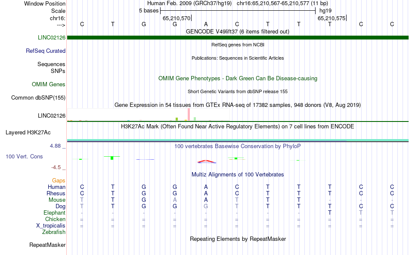Select the Zebrafish species label
The image size is (409, 255).
54,232
